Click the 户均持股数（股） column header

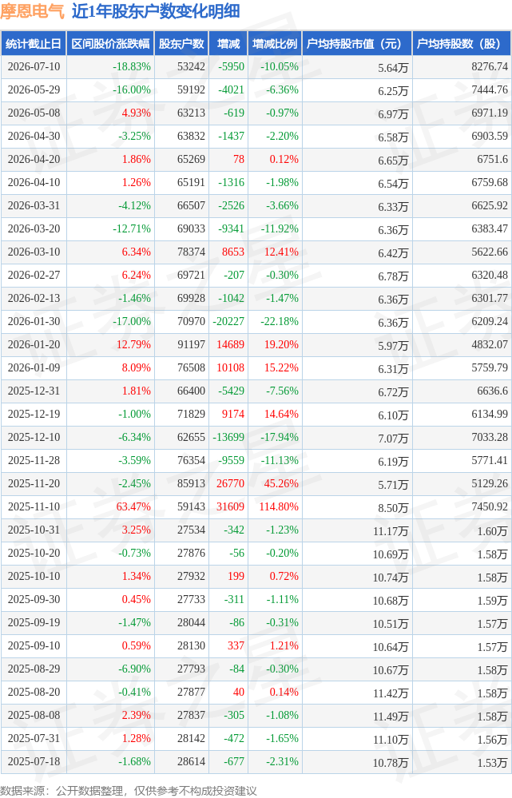[462, 44]
